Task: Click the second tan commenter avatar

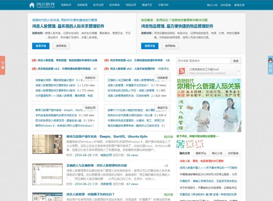Action: click(x=190, y=144)
